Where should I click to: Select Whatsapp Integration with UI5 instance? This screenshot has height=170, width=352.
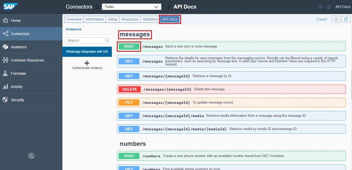[87, 52]
